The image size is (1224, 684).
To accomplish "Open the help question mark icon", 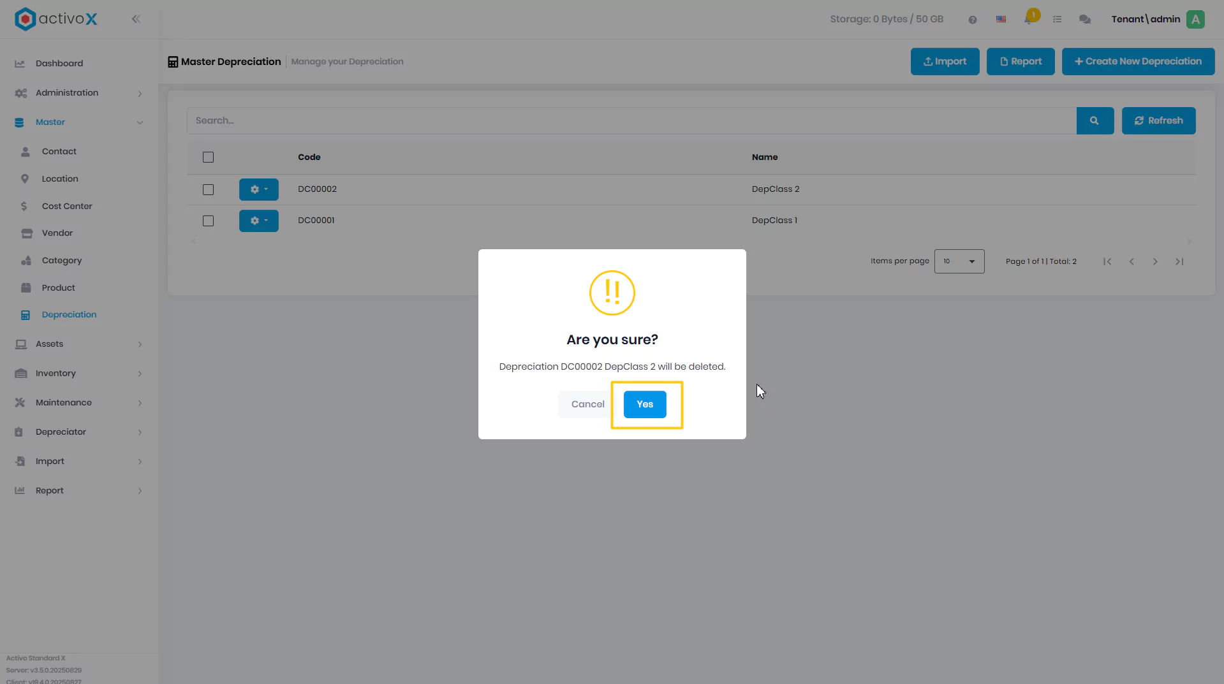I will 972,20.
